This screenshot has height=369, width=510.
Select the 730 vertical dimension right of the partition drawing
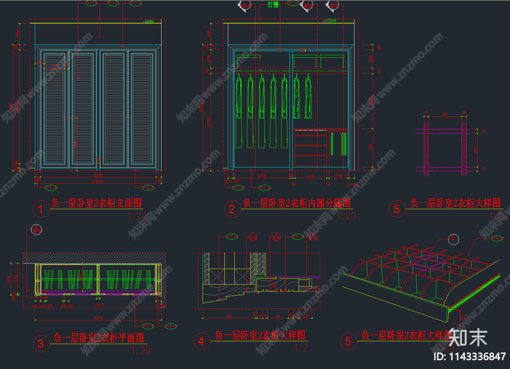pos(370,148)
